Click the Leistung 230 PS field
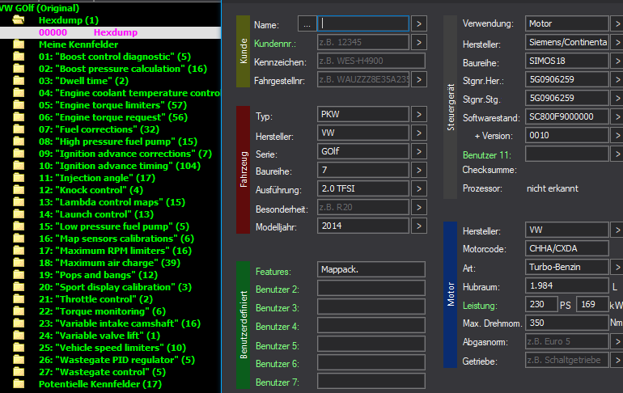 tap(541, 305)
